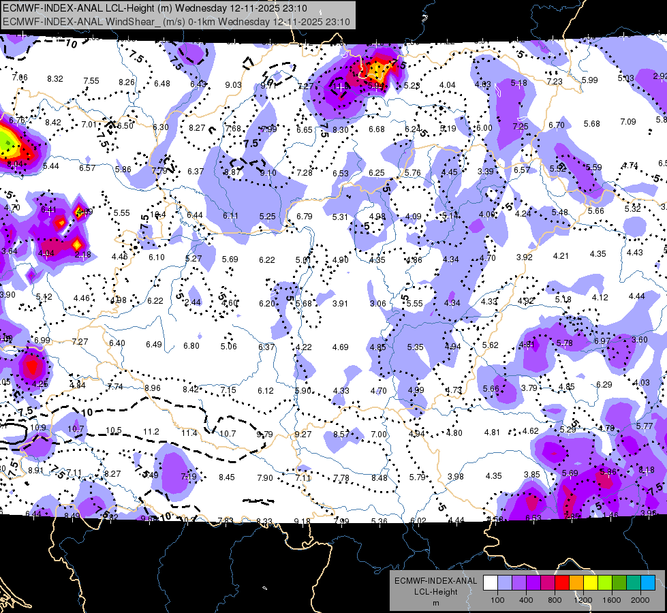Click the wind shear value 11.4

(x=189, y=433)
